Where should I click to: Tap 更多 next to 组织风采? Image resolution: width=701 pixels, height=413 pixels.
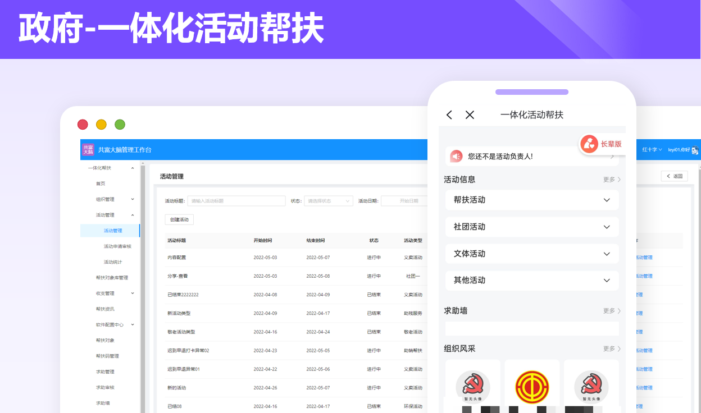pyautogui.click(x=612, y=349)
